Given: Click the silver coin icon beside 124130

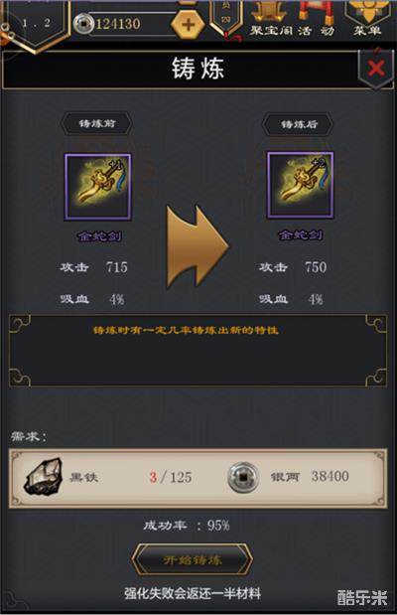Looking at the screenshot, I should click(x=82, y=24).
